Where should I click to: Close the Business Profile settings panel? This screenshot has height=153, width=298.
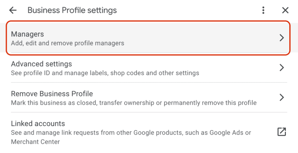(x=285, y=10)
